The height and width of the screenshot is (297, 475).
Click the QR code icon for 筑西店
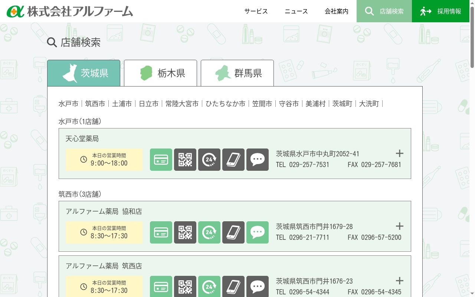coord(185,286)
